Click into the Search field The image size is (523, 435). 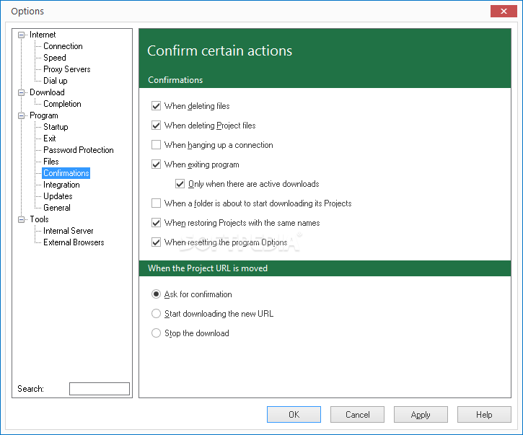pos(100,389)
